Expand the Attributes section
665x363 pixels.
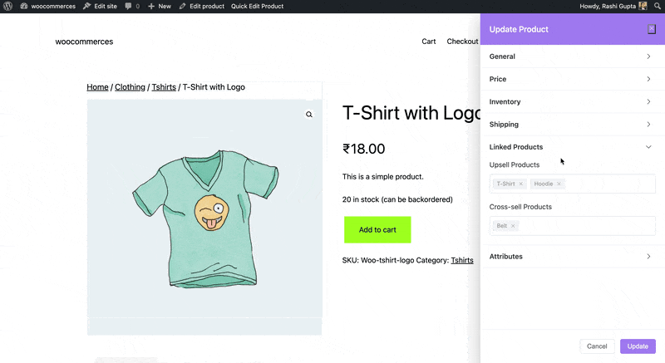pos(572,257)
